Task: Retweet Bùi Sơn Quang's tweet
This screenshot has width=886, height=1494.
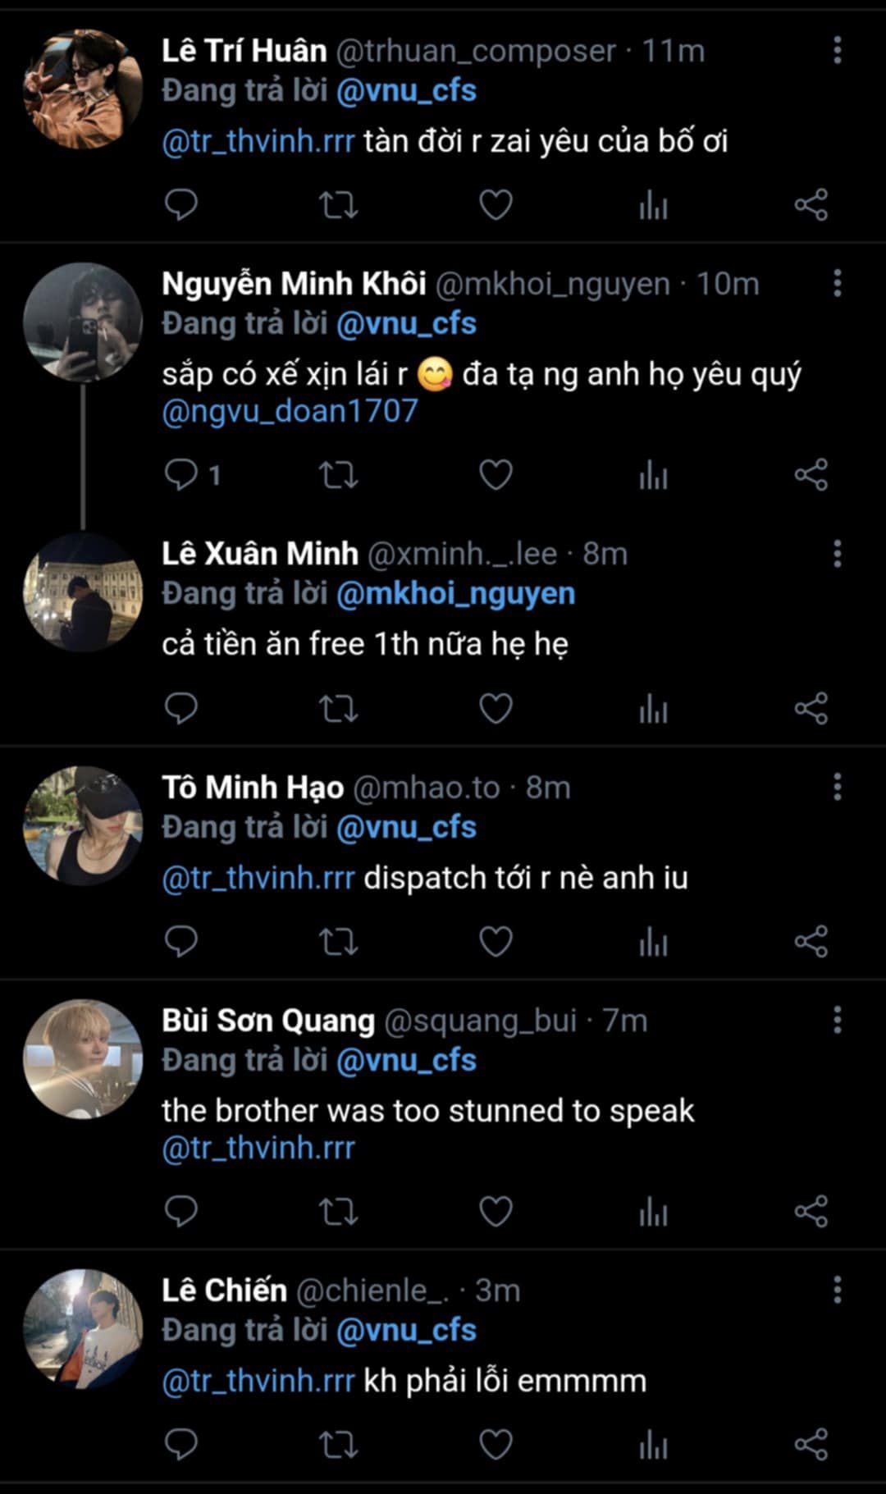Action: pos(338,1212)
